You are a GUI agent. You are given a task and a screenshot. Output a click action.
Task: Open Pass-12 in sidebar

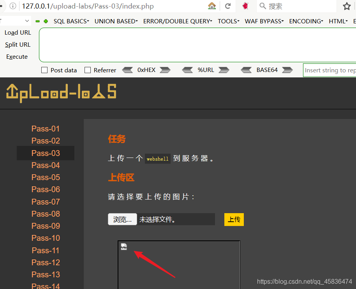click(46, 263)
